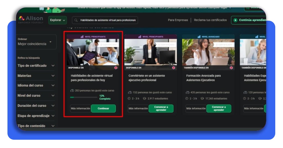This screenshot has width=283, height=148.
Task: Click the 13% Completo text
Action: coord(105,97)
